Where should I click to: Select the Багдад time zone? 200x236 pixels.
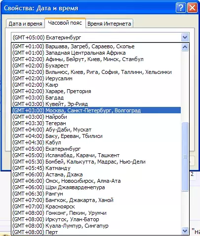[96, 98]
